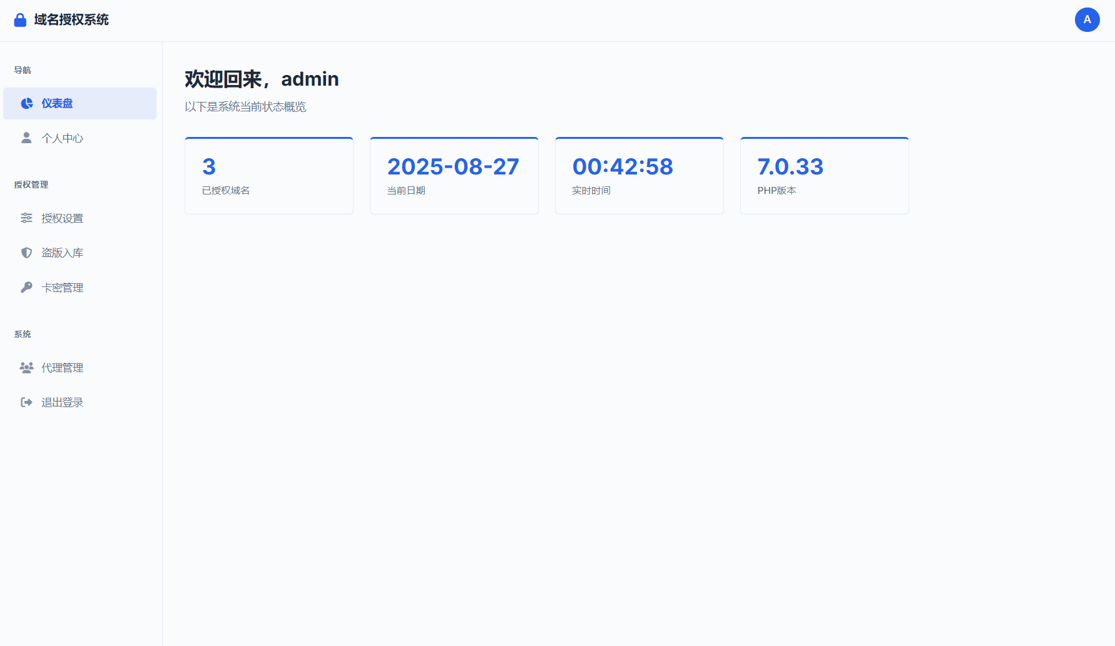Screen dimensions: 1115x646
Task: Click the logout arrow icon
Action: (x=26, y=402)
